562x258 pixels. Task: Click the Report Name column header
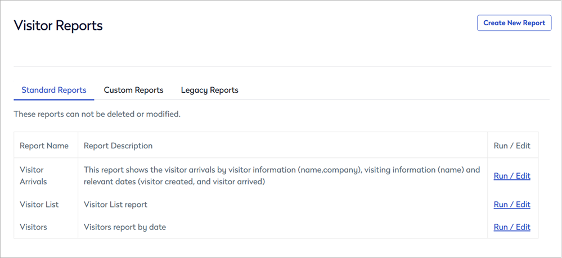click(x=44, y=146)
